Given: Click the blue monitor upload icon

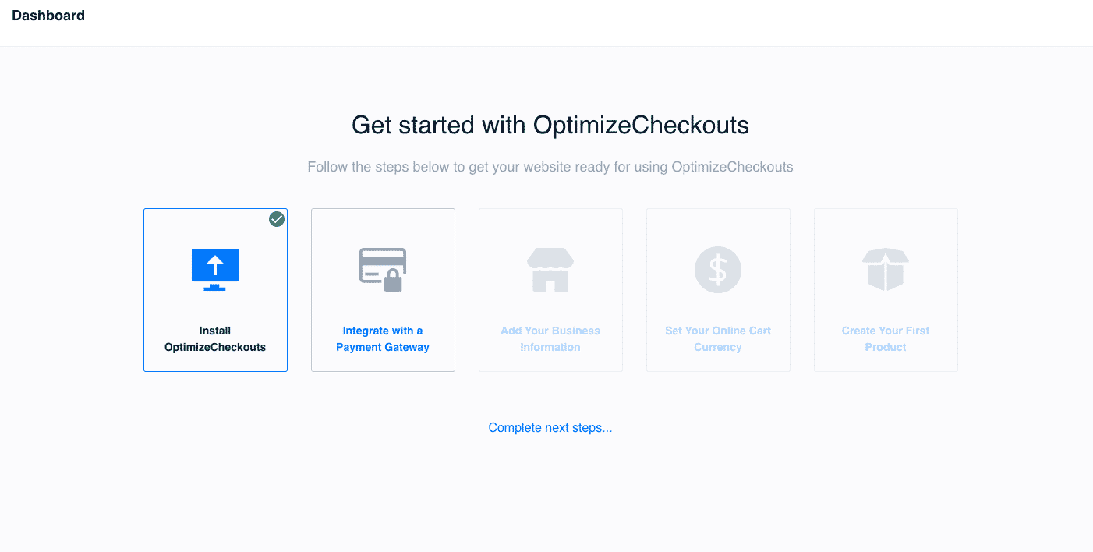Looking at the screenshot, I should 215,270.
